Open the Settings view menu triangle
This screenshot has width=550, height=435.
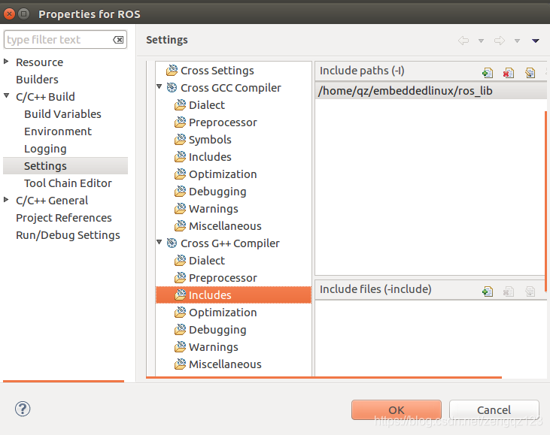tap(535, 41)
